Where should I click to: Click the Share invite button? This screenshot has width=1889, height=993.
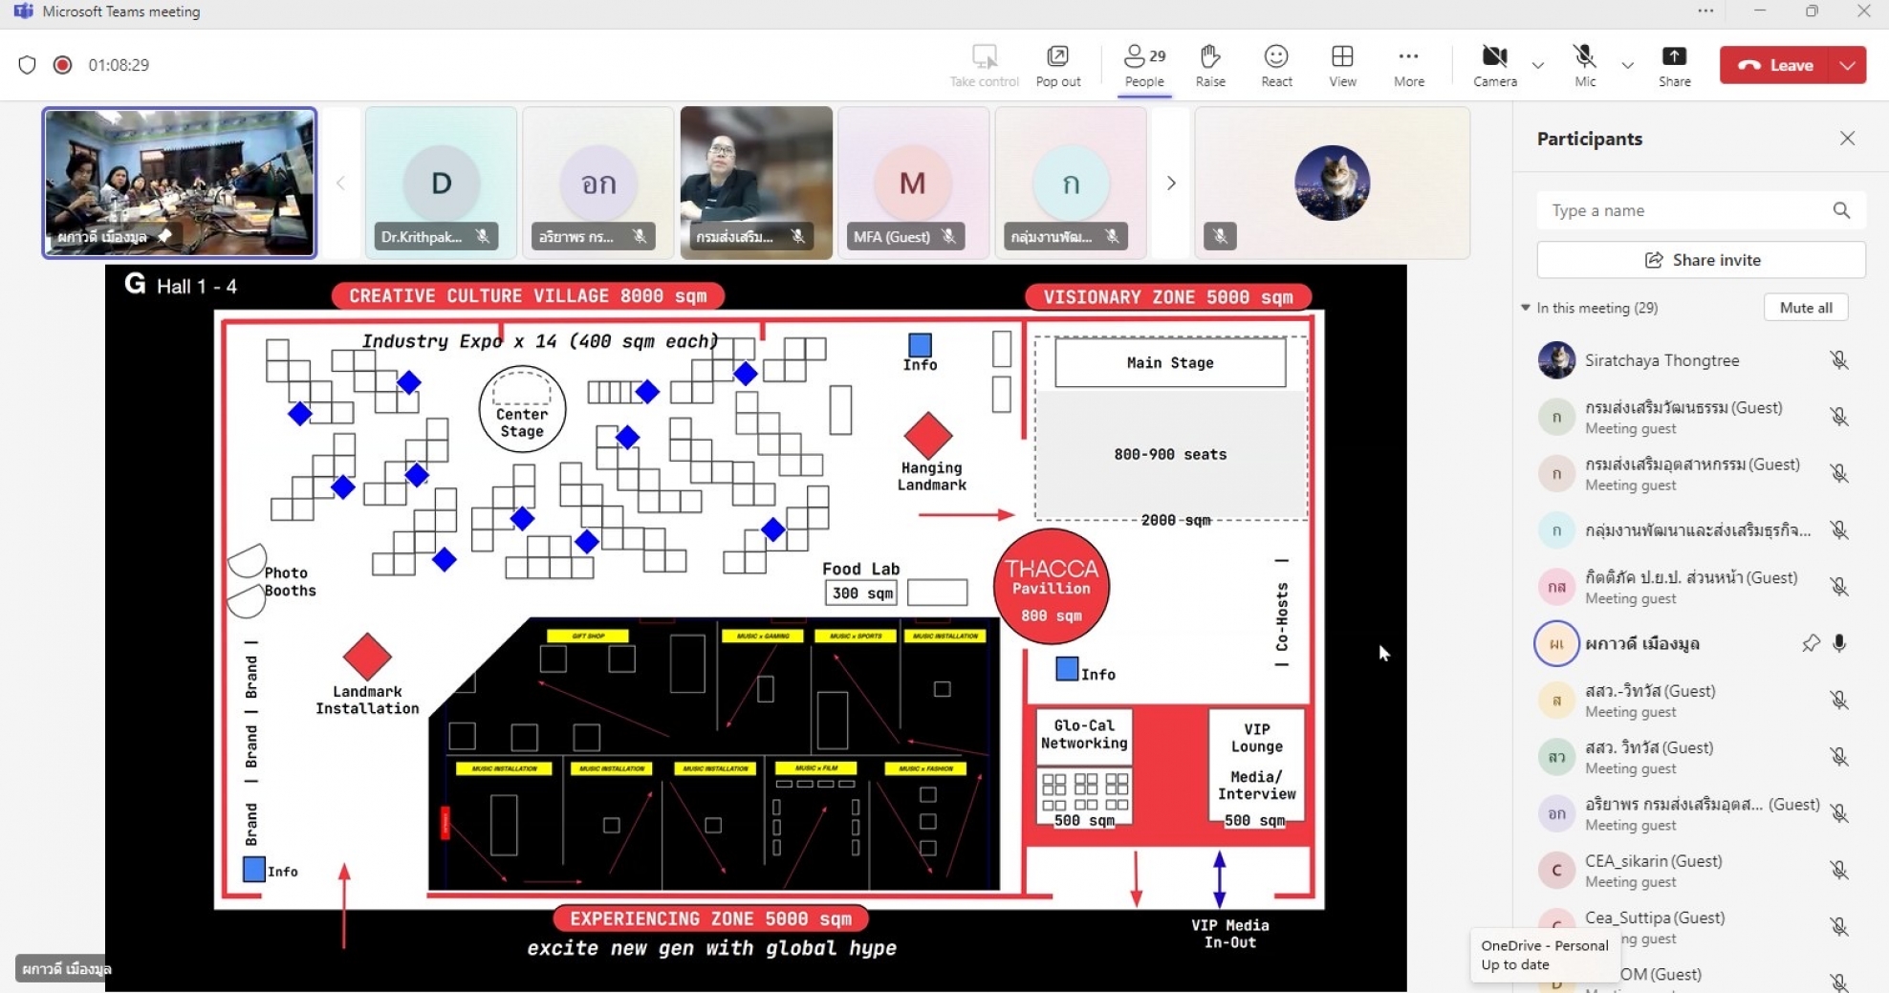point(1701,260)
